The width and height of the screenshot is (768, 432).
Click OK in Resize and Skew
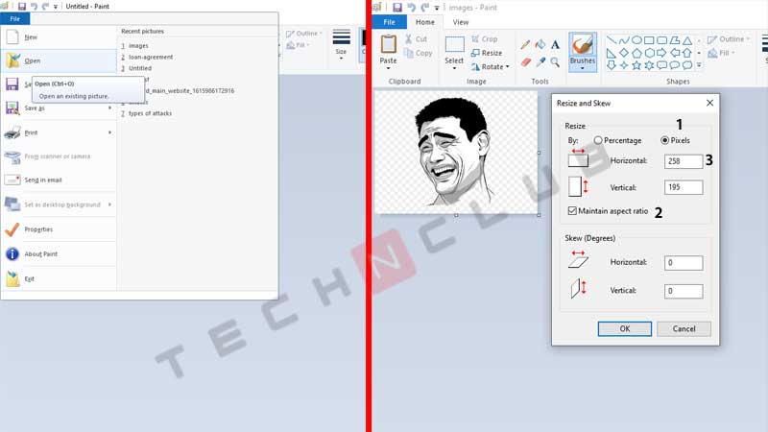[x=625, y=328]
